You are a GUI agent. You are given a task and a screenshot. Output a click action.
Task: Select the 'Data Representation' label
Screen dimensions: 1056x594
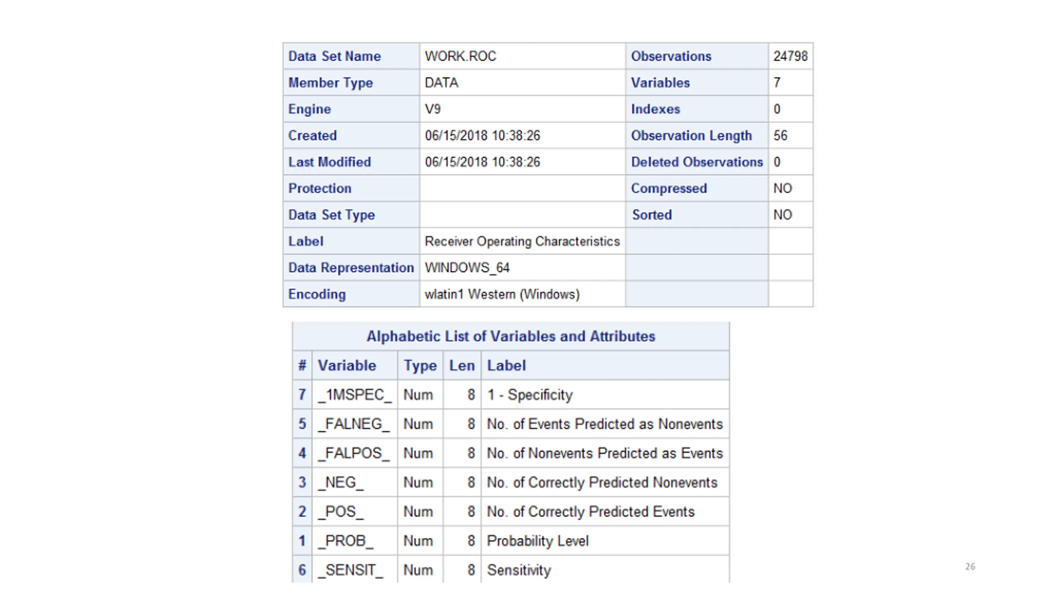coord(351,268)
